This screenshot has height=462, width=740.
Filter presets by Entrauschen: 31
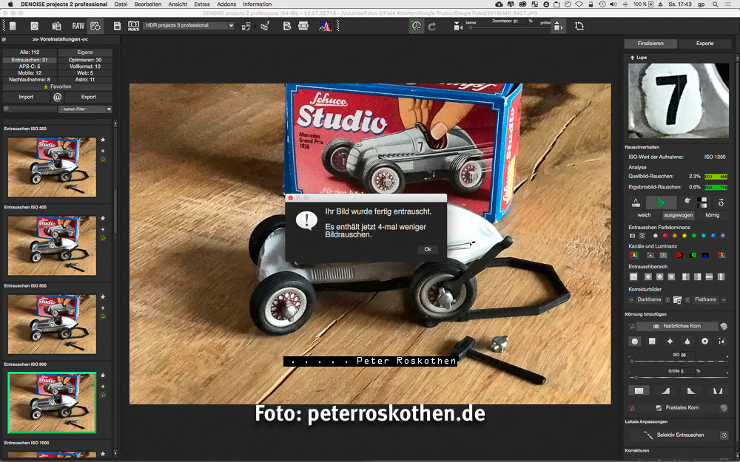[x=30, y=60]
